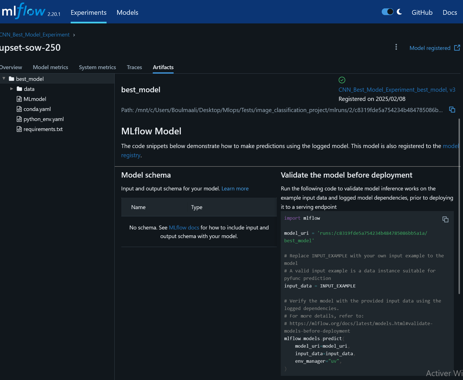Click the artifact path text
The height and width of the screenshot is (380, 463).
pos(282,110)
